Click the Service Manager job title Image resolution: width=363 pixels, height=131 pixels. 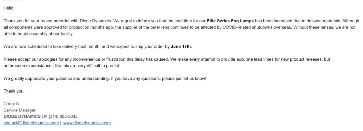pyautogui.click(x=20, y=110)
